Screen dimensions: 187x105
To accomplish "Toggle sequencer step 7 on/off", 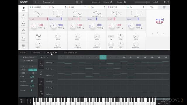I will 103,57.
